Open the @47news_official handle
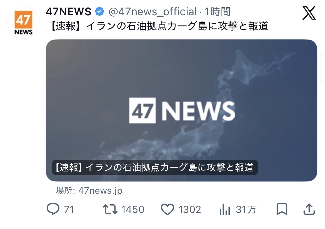The image size is (325, 229). coord(152,12)
